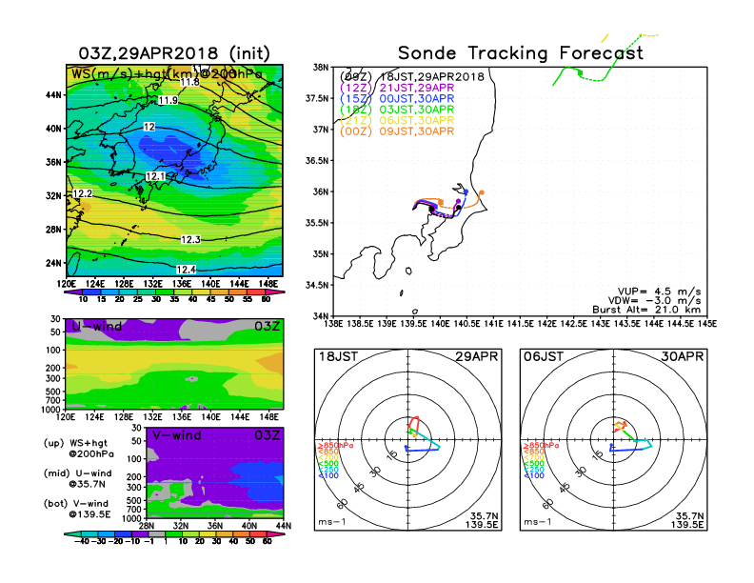754x583 pixels.
Task: Click '35.7N 139.5E' in the 18JST hodograph
Action: [482, 520]
